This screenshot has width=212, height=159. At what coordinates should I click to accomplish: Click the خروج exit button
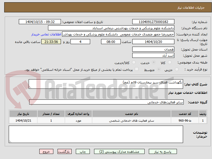point(46,152)
